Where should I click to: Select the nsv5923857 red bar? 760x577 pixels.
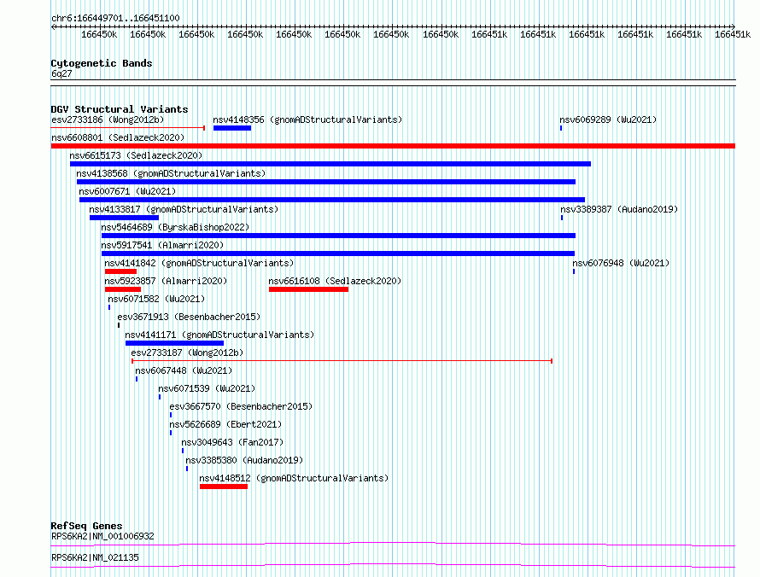pyautogui.click(x=123, y=289)
